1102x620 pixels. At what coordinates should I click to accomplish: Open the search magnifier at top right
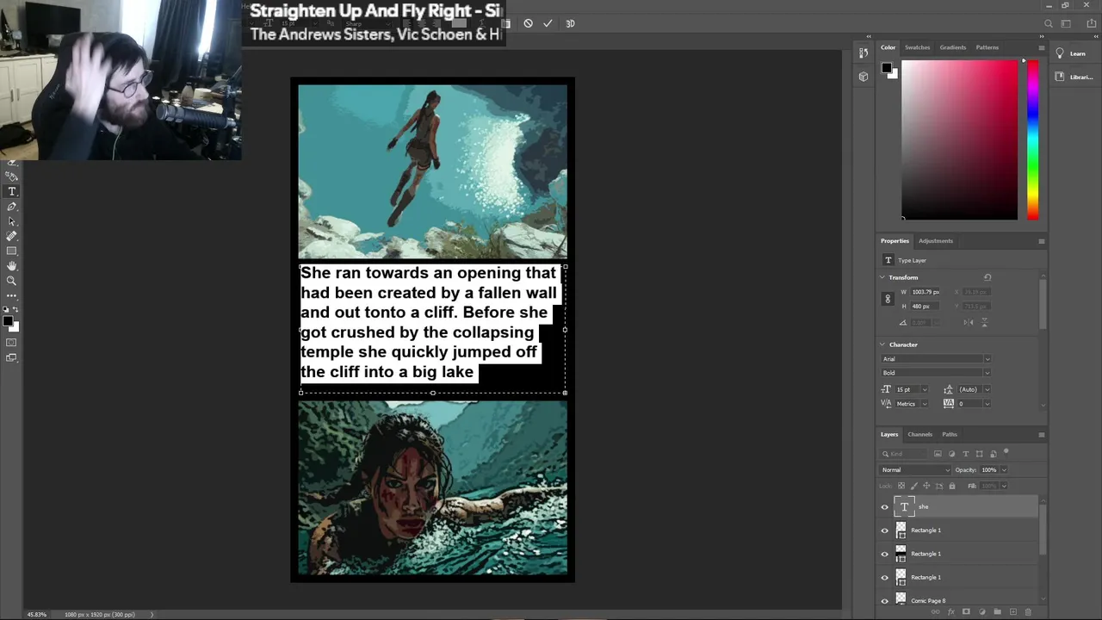pyautogui.click(x=1048, y=23)
